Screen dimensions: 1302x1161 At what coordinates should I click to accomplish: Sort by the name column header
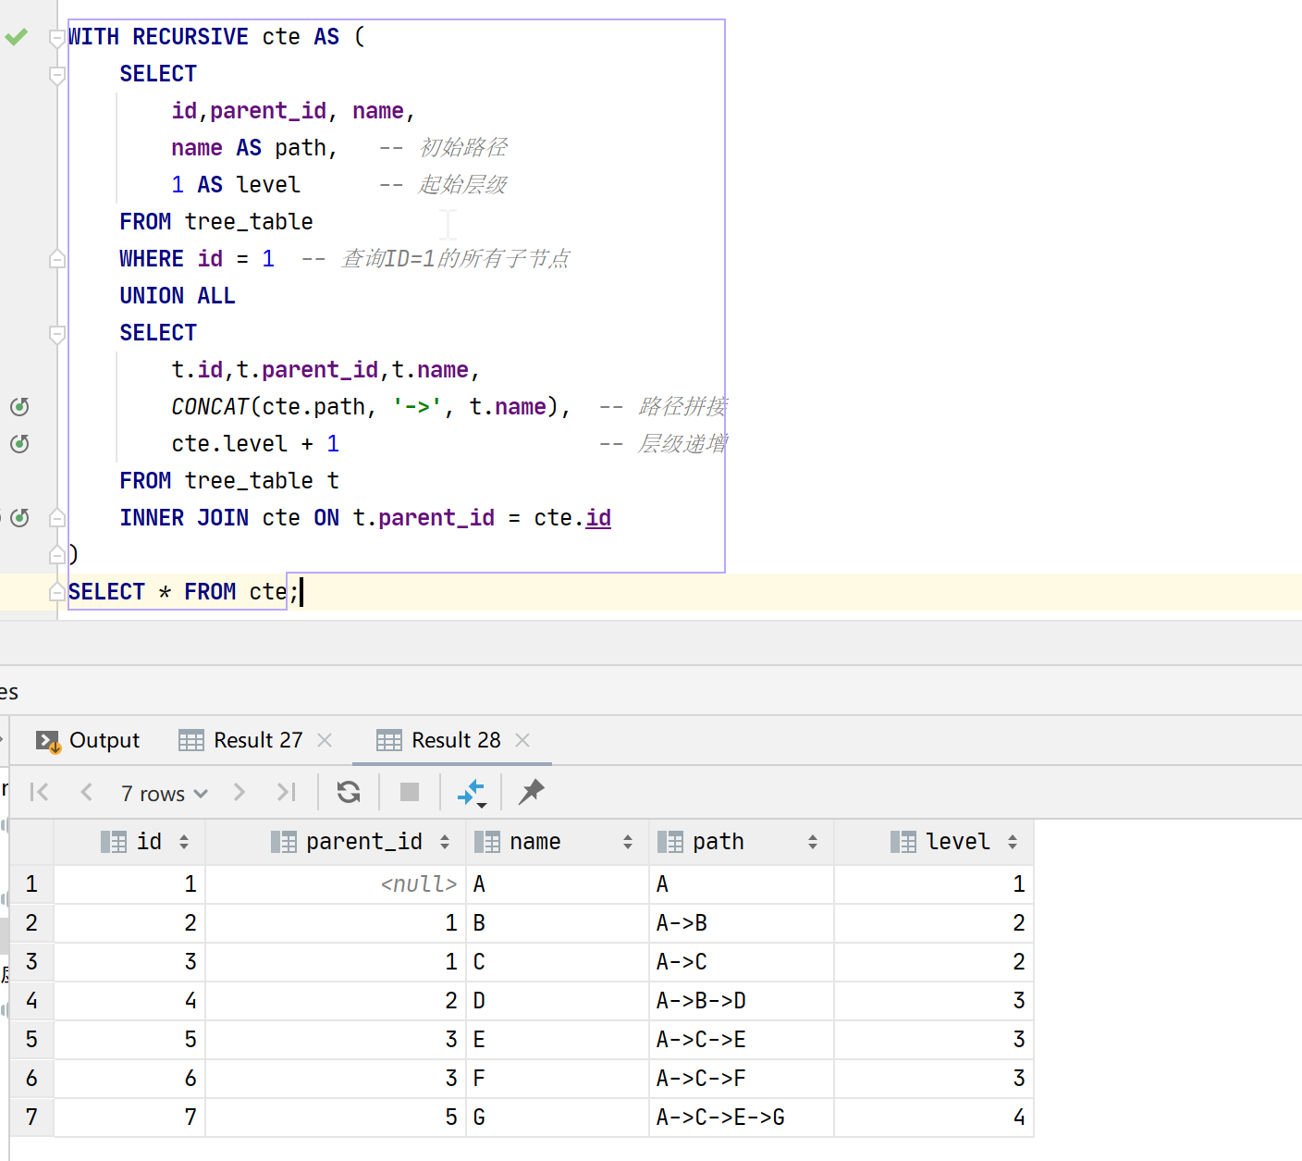(558, 842)
